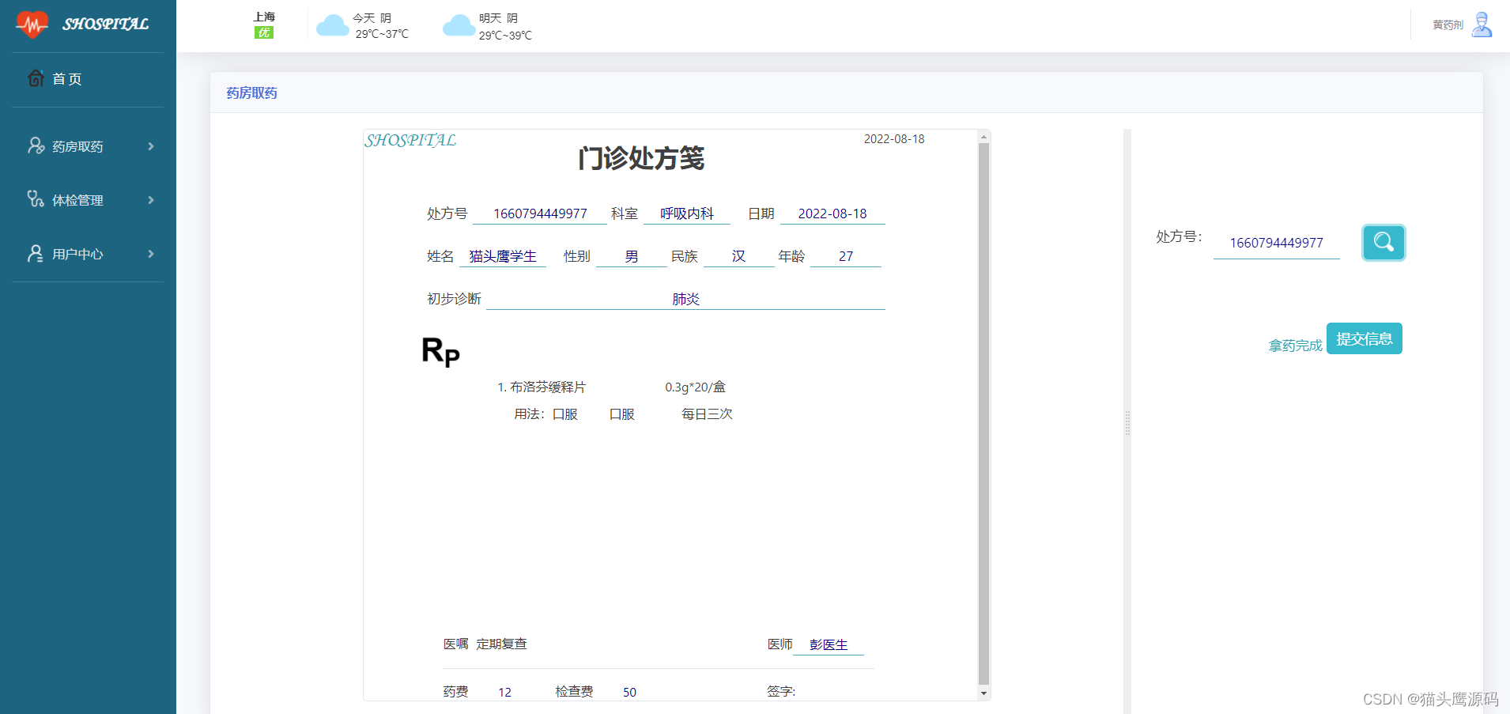Viewport: 1510px width, 714px height.
Task: Click the home icon beside 首页
Action: pyautogui.click(x=36, y=78)
